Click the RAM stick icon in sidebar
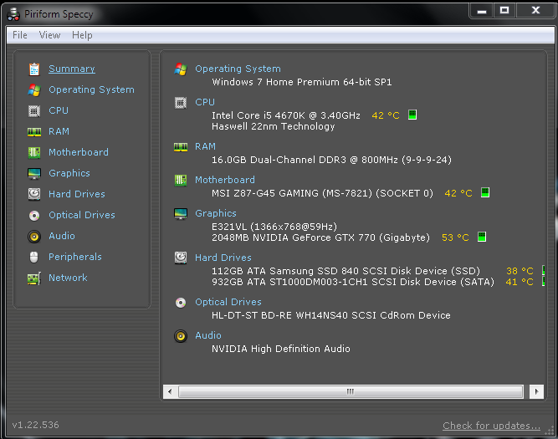Viewport: 558px width, 439px height. [x=34, y=132]
